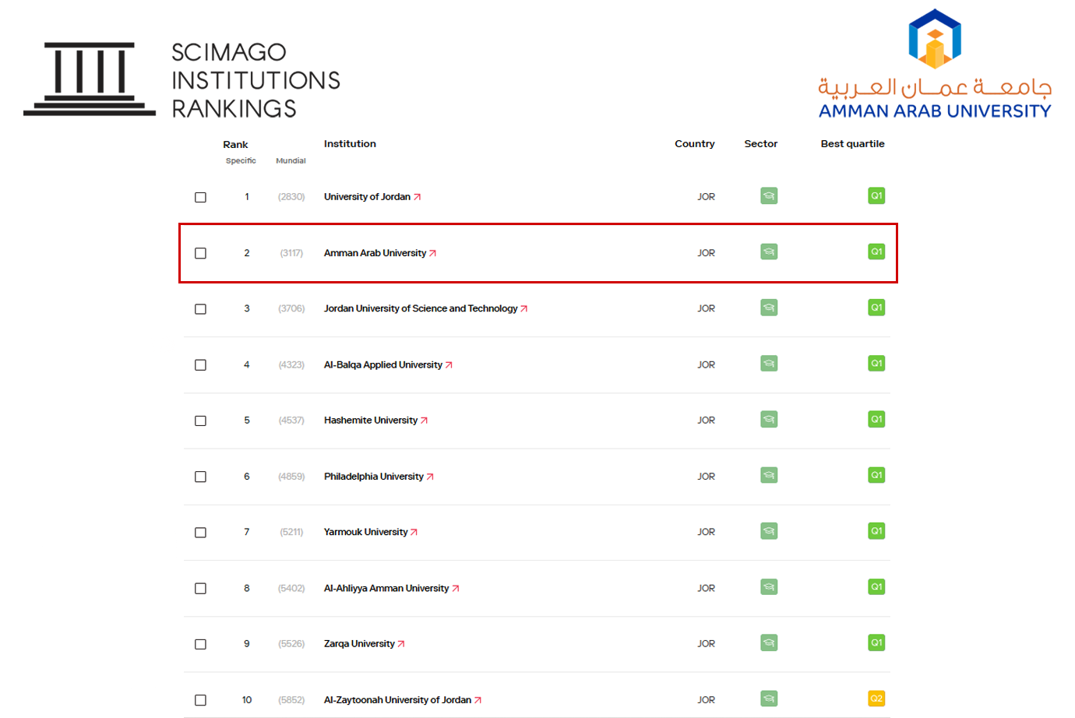
Task: Click the mundial rank value (4859)
Action: tap(291, 477)
